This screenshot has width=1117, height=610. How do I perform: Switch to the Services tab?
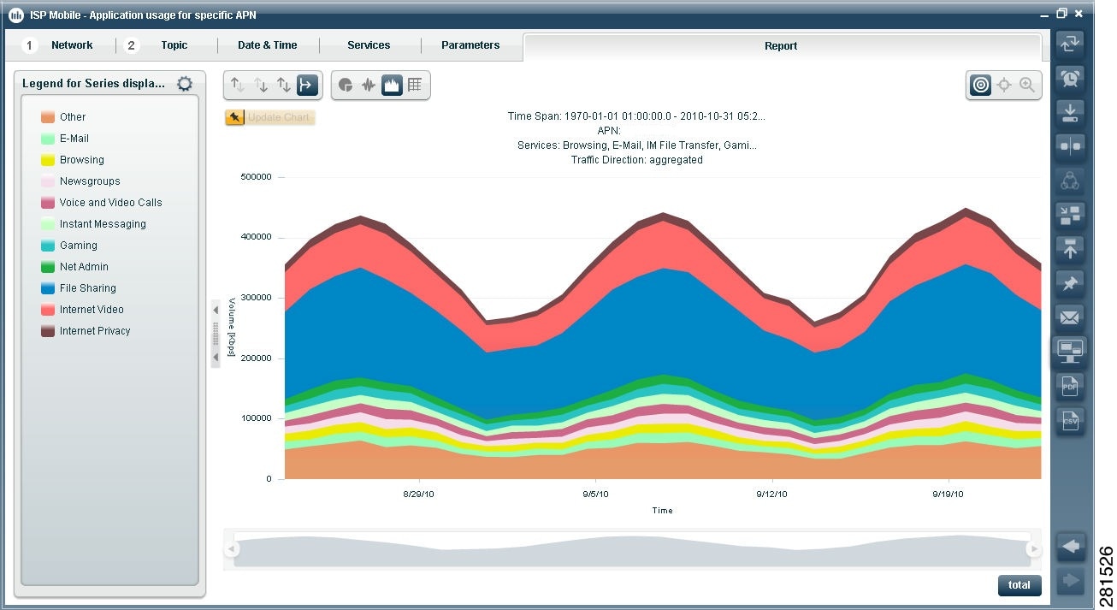(369, 44)
